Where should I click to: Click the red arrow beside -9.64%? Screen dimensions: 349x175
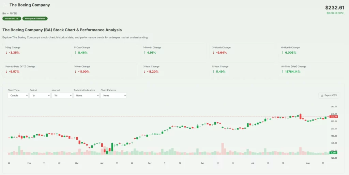(213, 53)
